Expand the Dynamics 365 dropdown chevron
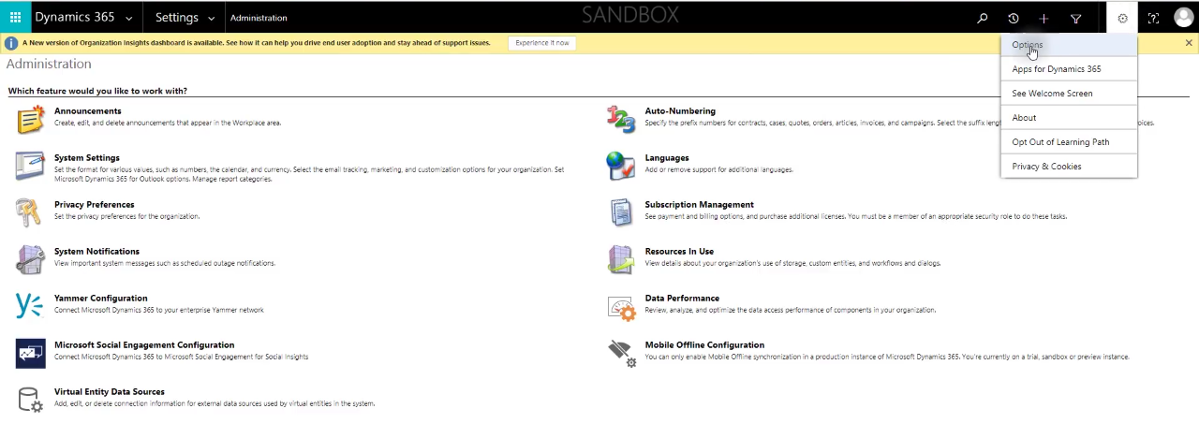Image resolution: width=1199 pixels, height=438 pixels. pyautogui.click(x=128, y=18)
